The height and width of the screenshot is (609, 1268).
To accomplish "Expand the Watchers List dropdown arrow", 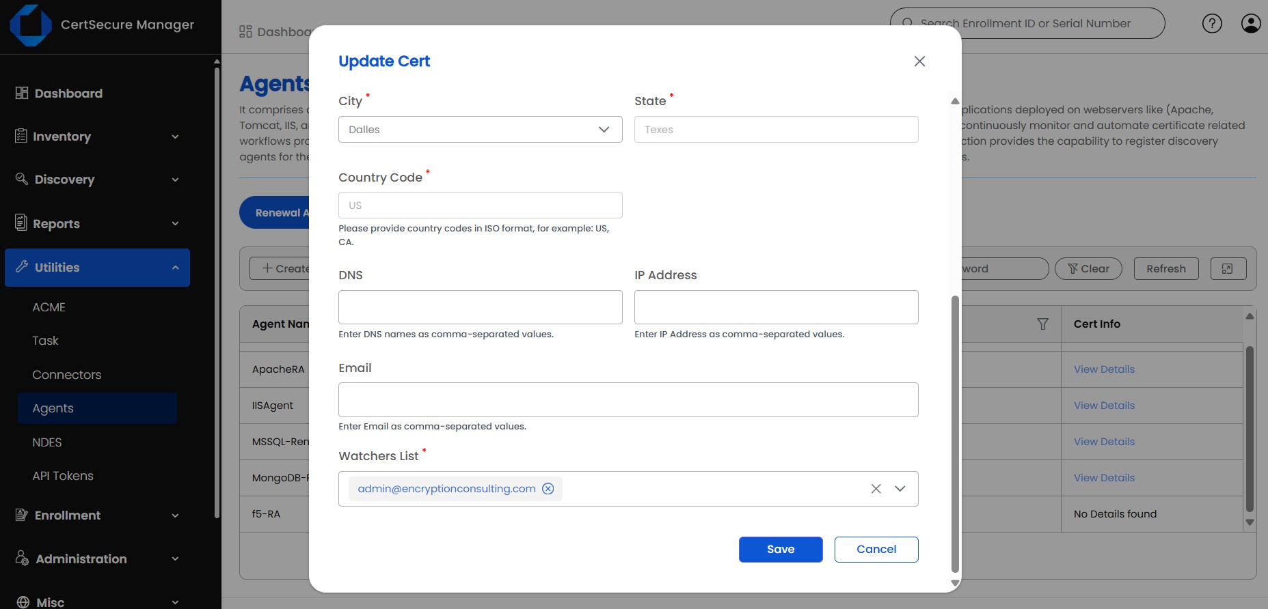I will (900, 489).
